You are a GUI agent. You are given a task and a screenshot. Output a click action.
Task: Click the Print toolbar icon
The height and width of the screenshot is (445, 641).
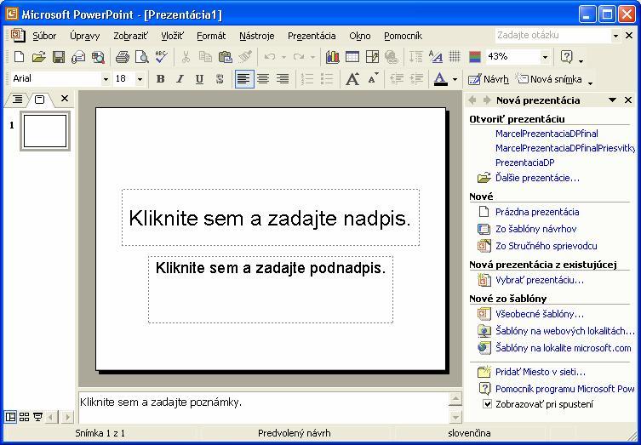(x=123, y=57)
